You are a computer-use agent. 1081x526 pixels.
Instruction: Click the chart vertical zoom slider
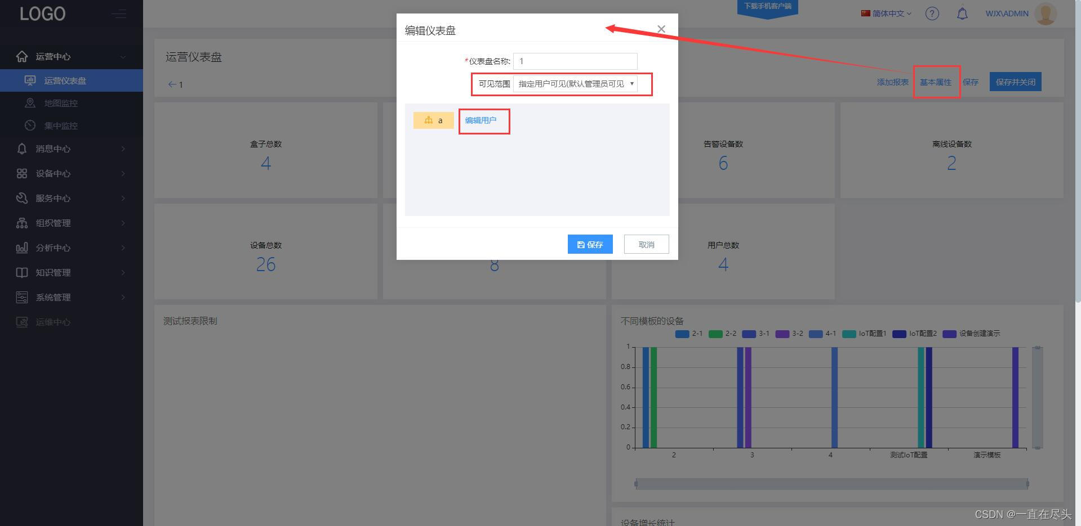(1037, 397)
